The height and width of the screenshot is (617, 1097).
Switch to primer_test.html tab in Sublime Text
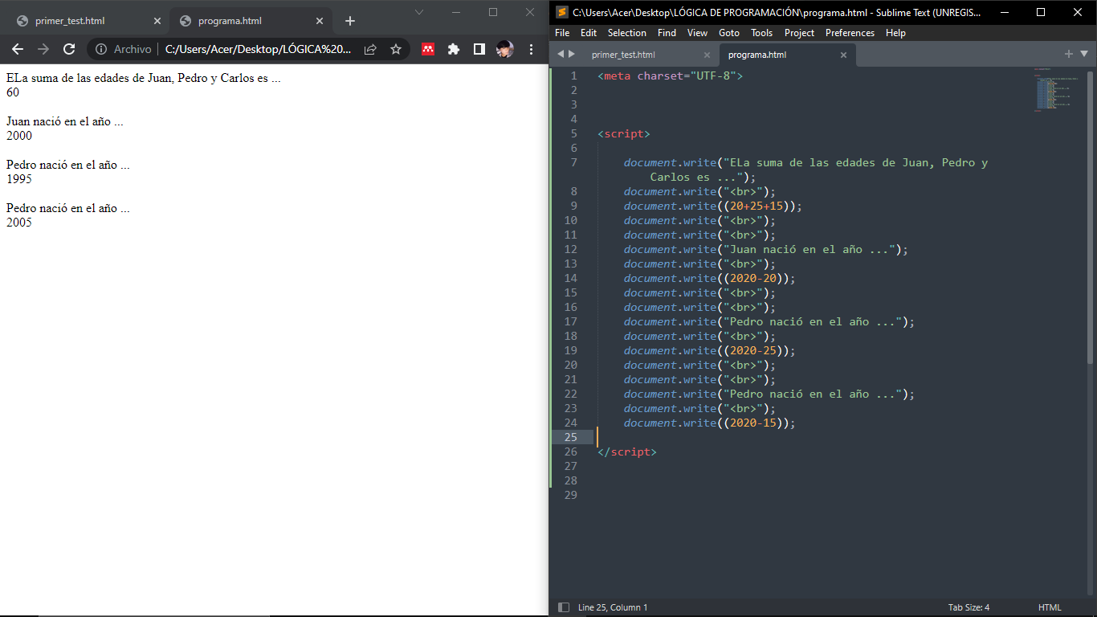click(623, 55)
